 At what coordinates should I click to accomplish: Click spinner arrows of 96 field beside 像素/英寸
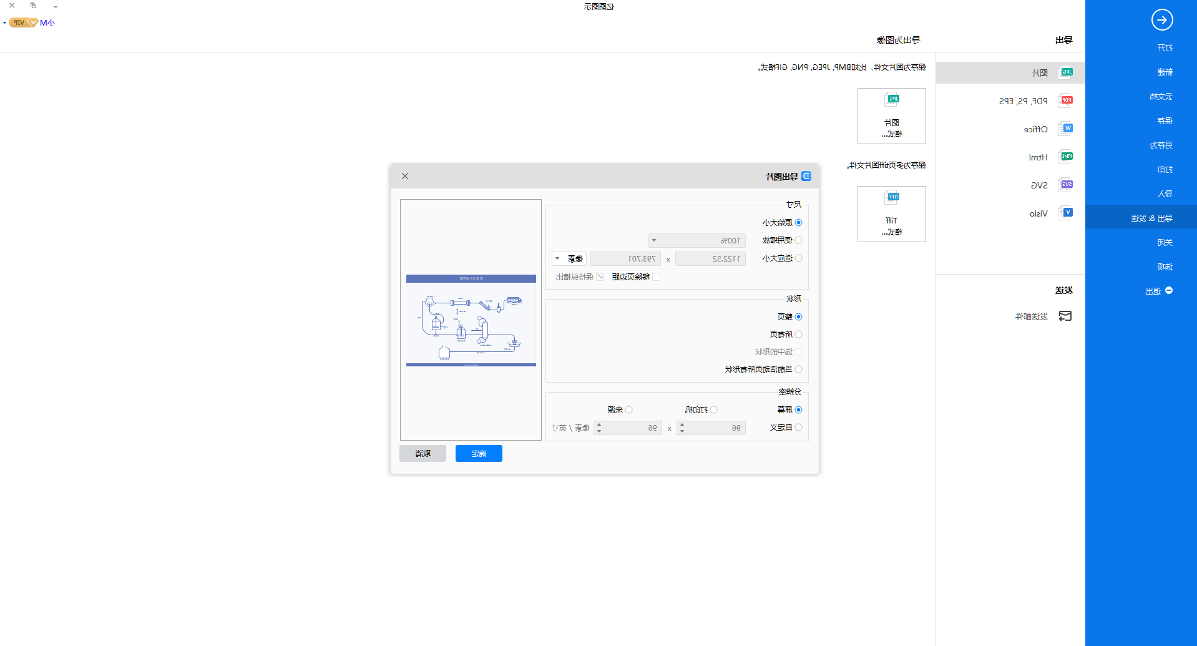click(599, 428)
